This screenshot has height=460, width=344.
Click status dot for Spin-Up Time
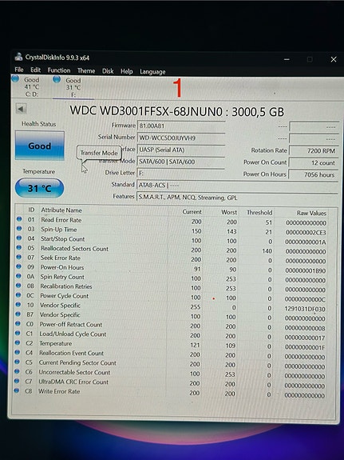point(19,228)
